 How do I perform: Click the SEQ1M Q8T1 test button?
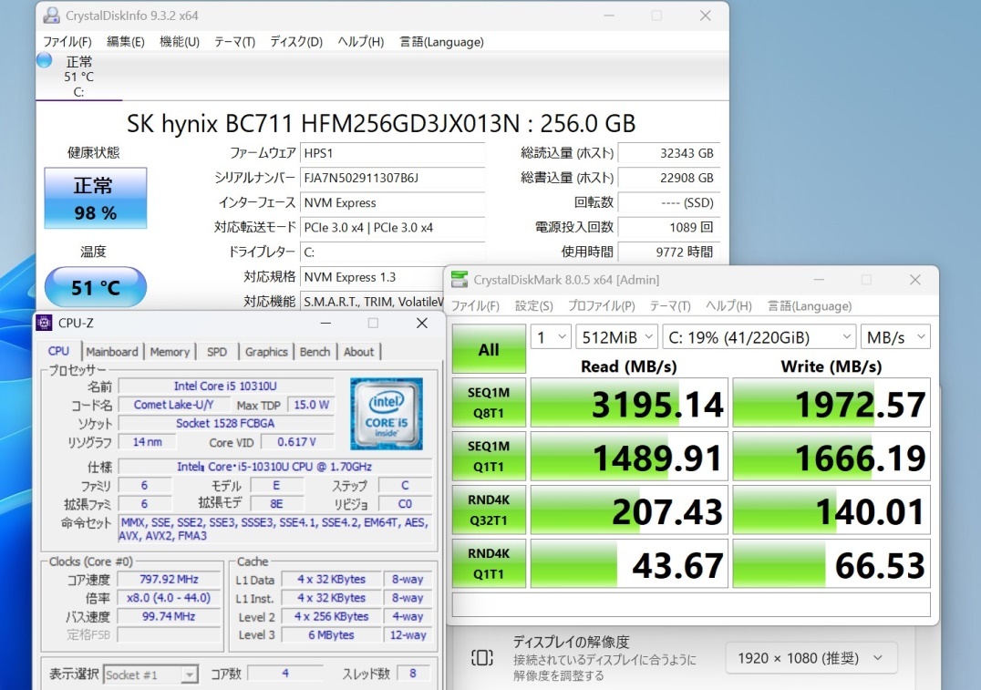click(489, 403)
